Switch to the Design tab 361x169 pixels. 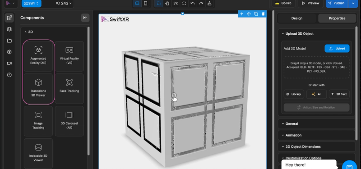297,18
